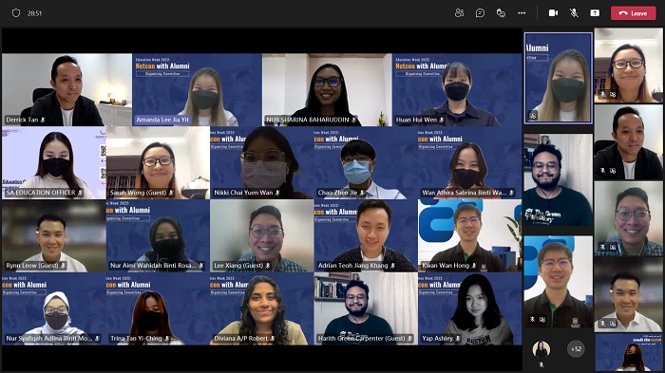Click the mic icon next to Yap Ashley
Screen dimensions: 665x373
tap(458, 339)
